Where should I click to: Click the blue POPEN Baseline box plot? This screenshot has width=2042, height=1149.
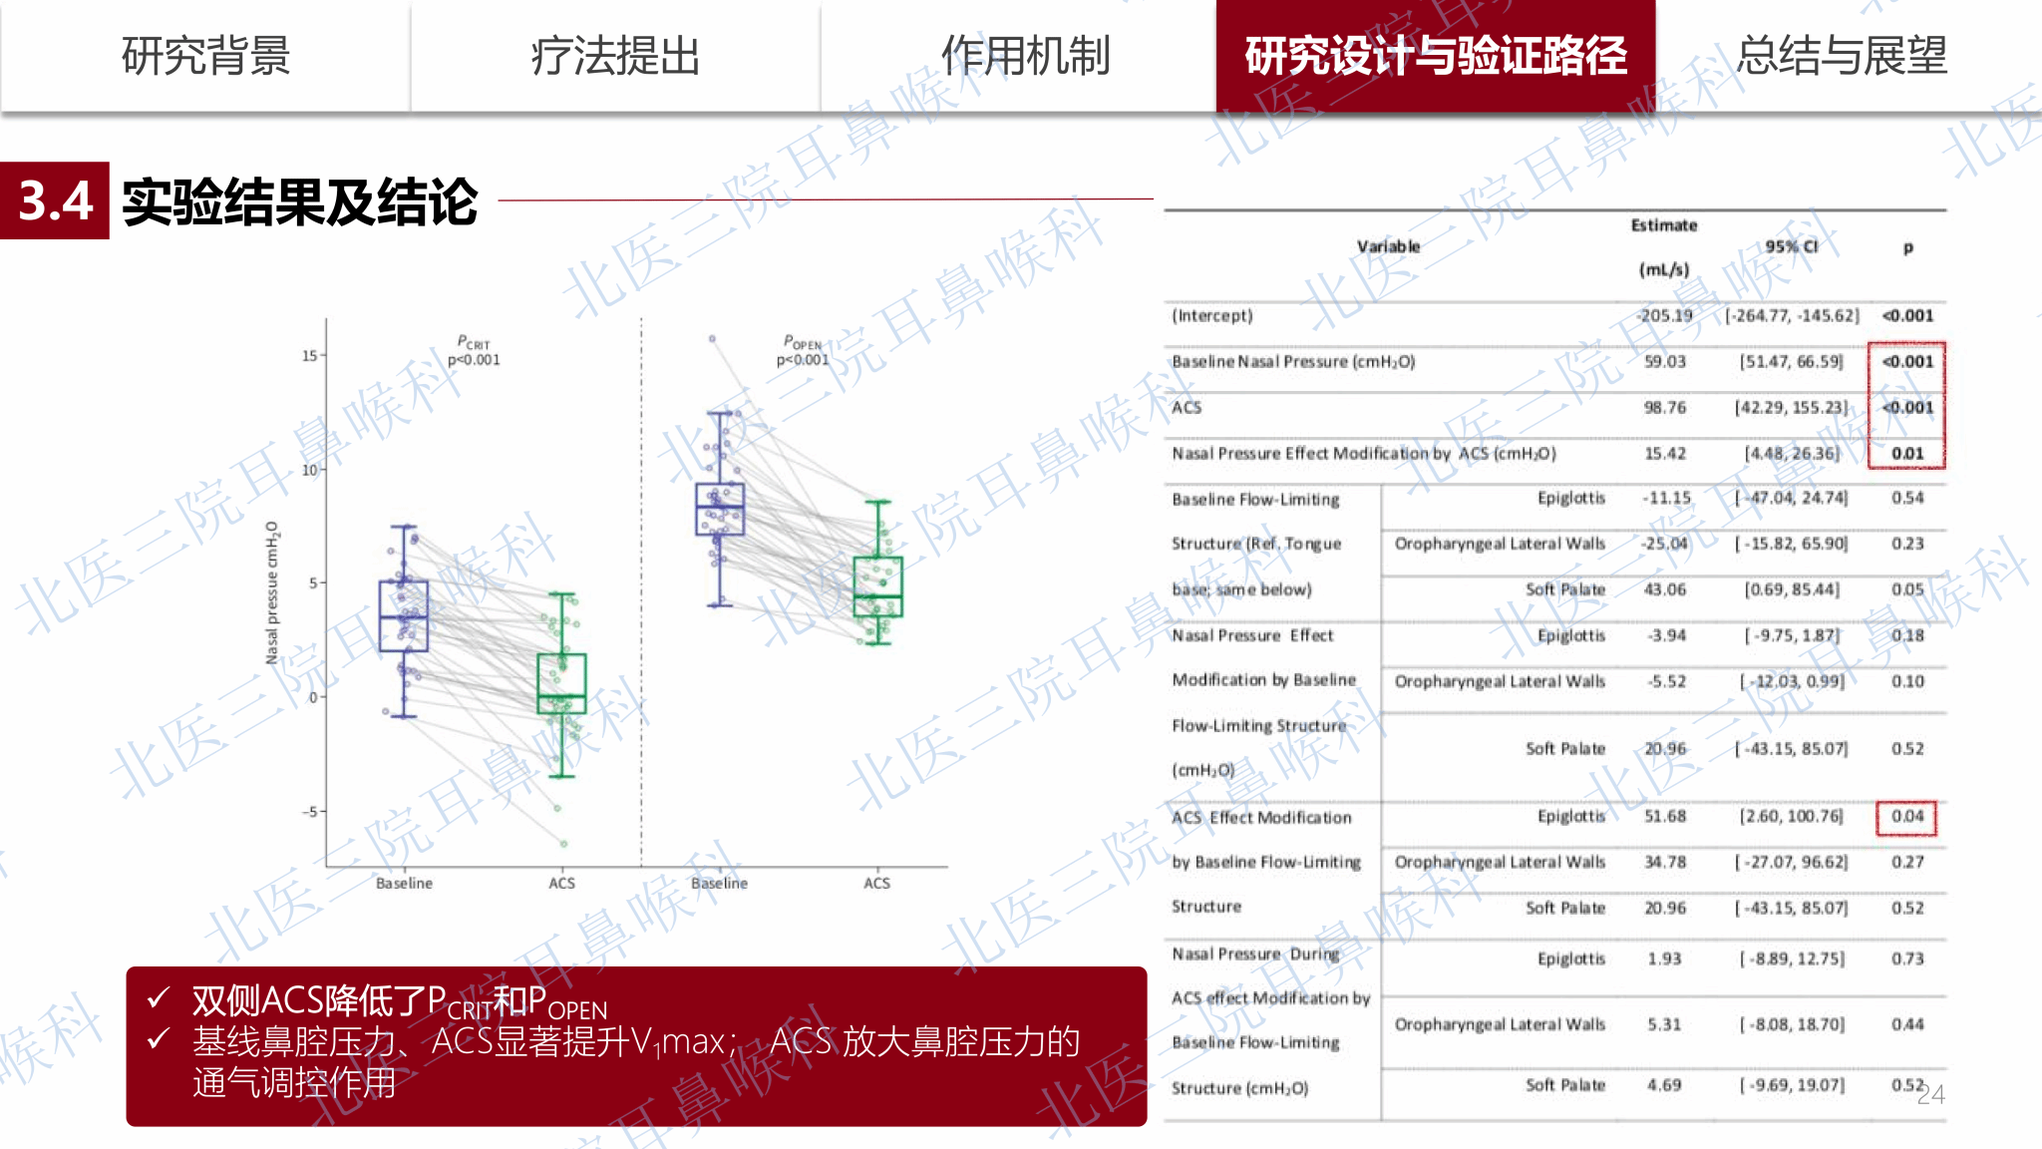tap(719, 509)
